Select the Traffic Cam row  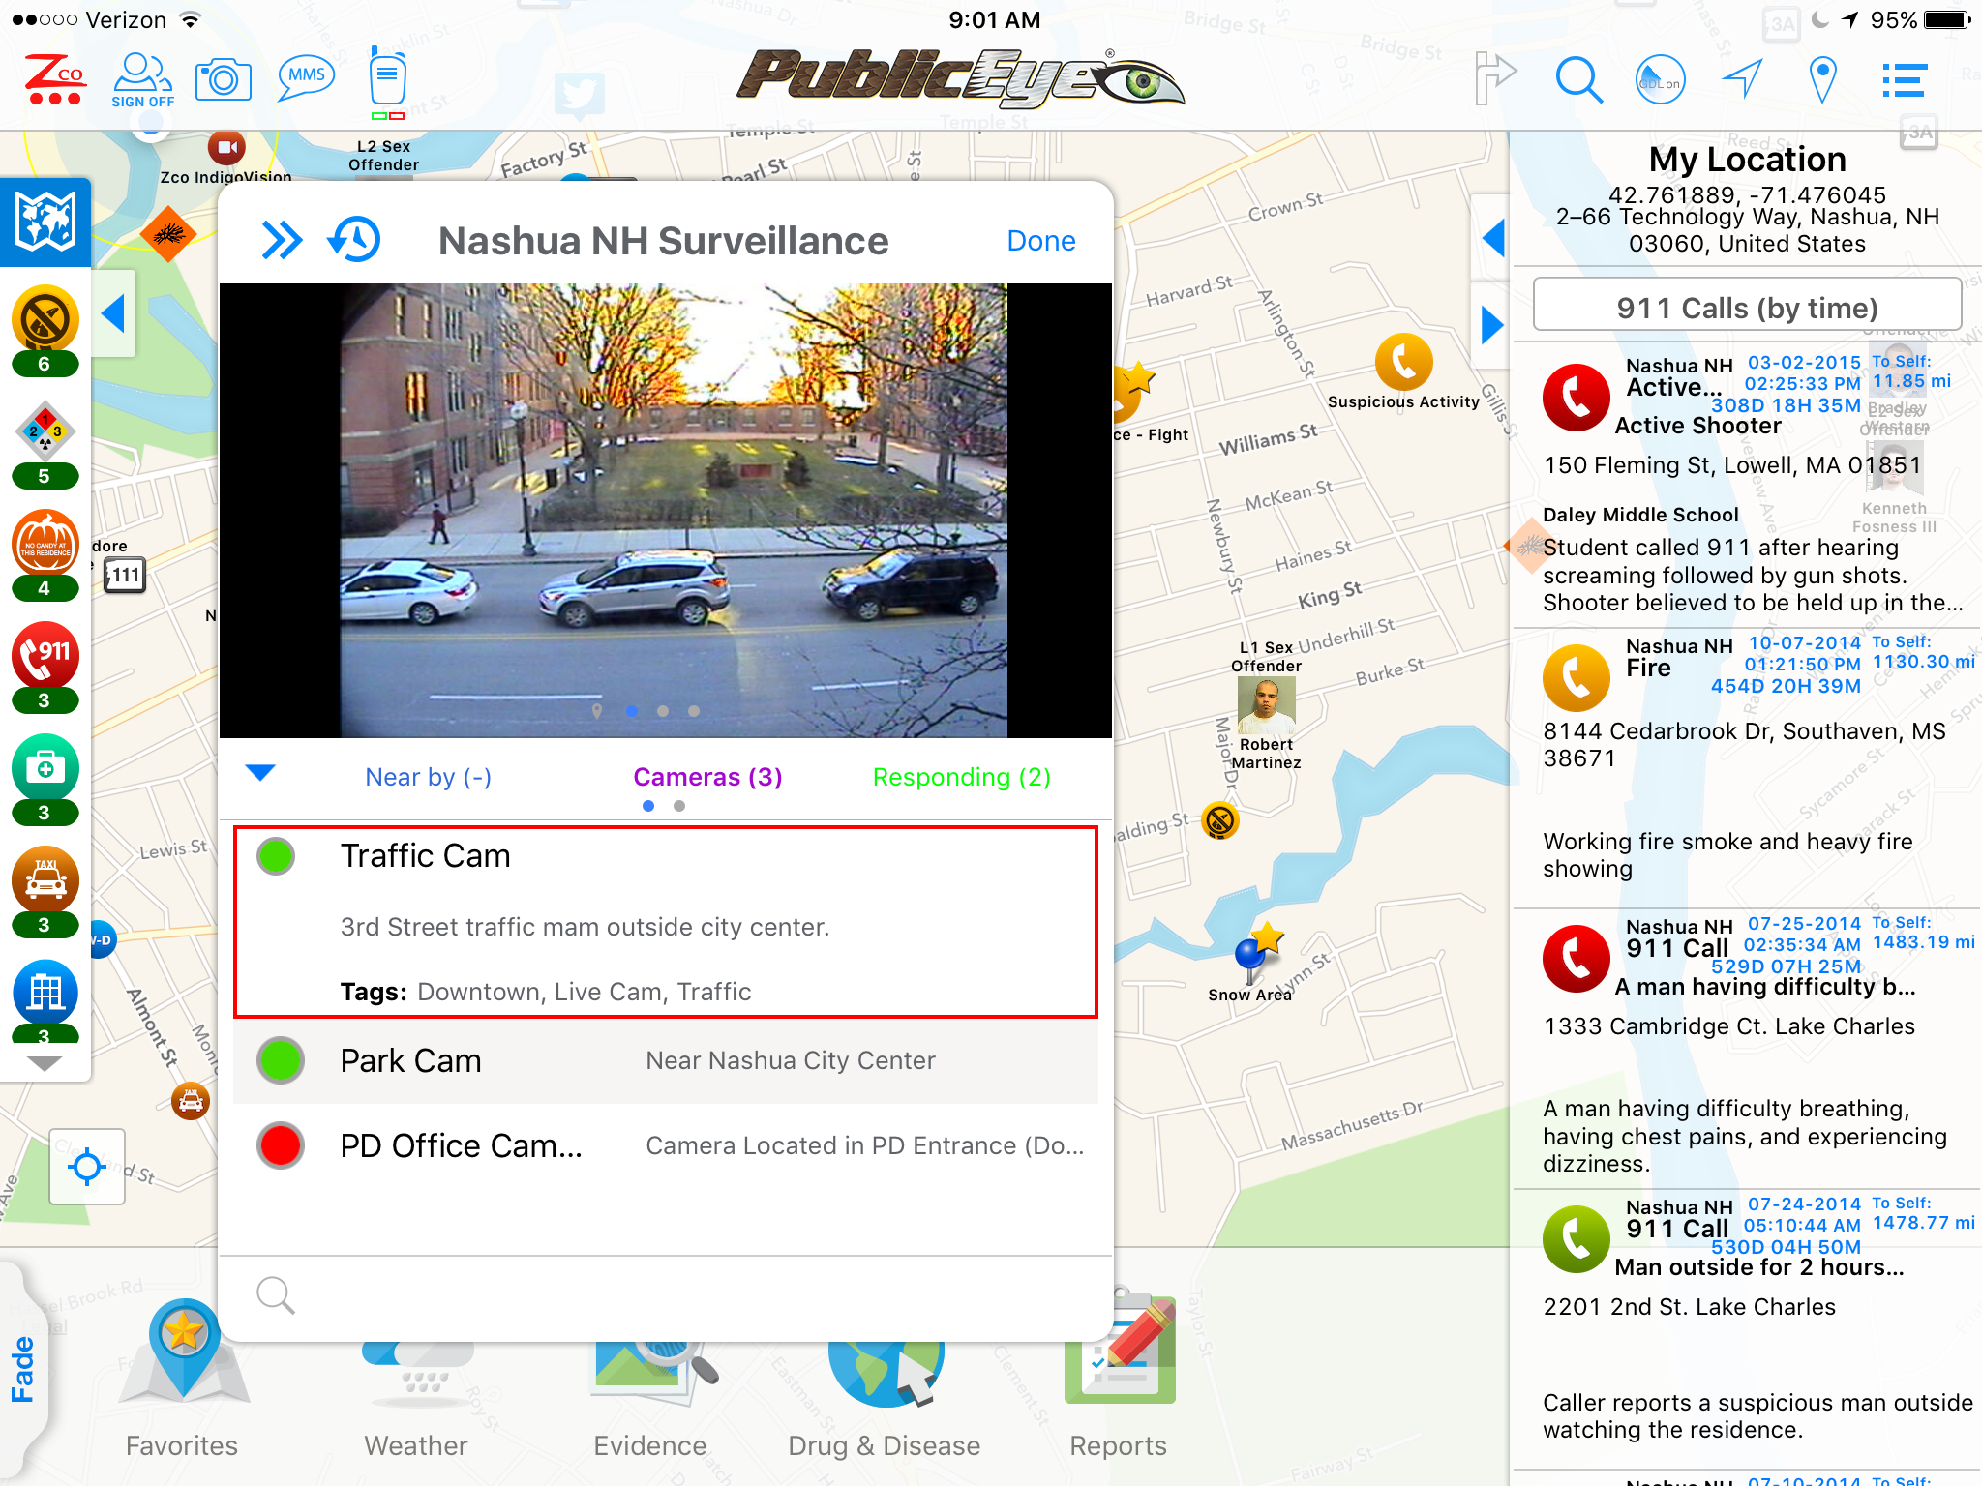666,922
